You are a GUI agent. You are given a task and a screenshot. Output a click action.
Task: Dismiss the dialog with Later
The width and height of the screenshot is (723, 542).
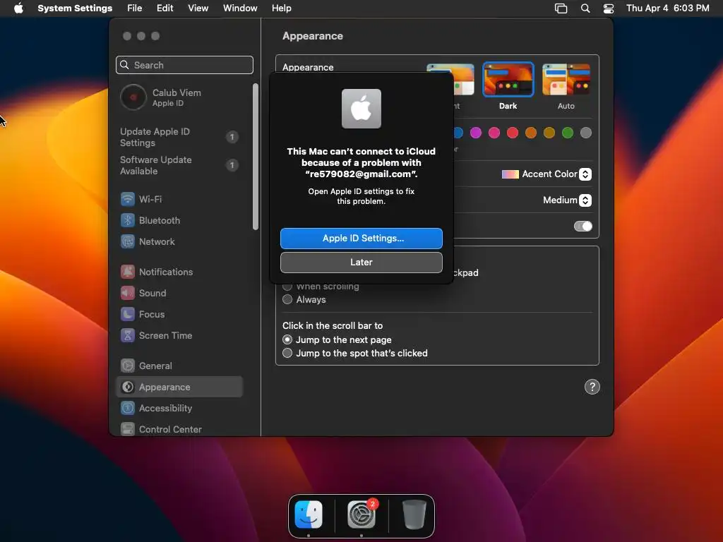[x=361, y=263]
